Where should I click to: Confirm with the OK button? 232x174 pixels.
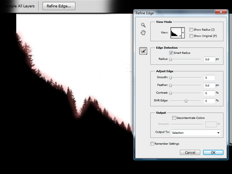coord(213,152)
